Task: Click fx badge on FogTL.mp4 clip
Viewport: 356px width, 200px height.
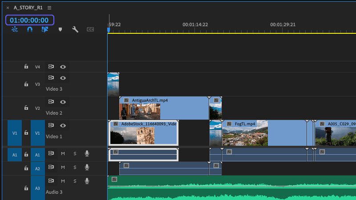Action: 229,124
